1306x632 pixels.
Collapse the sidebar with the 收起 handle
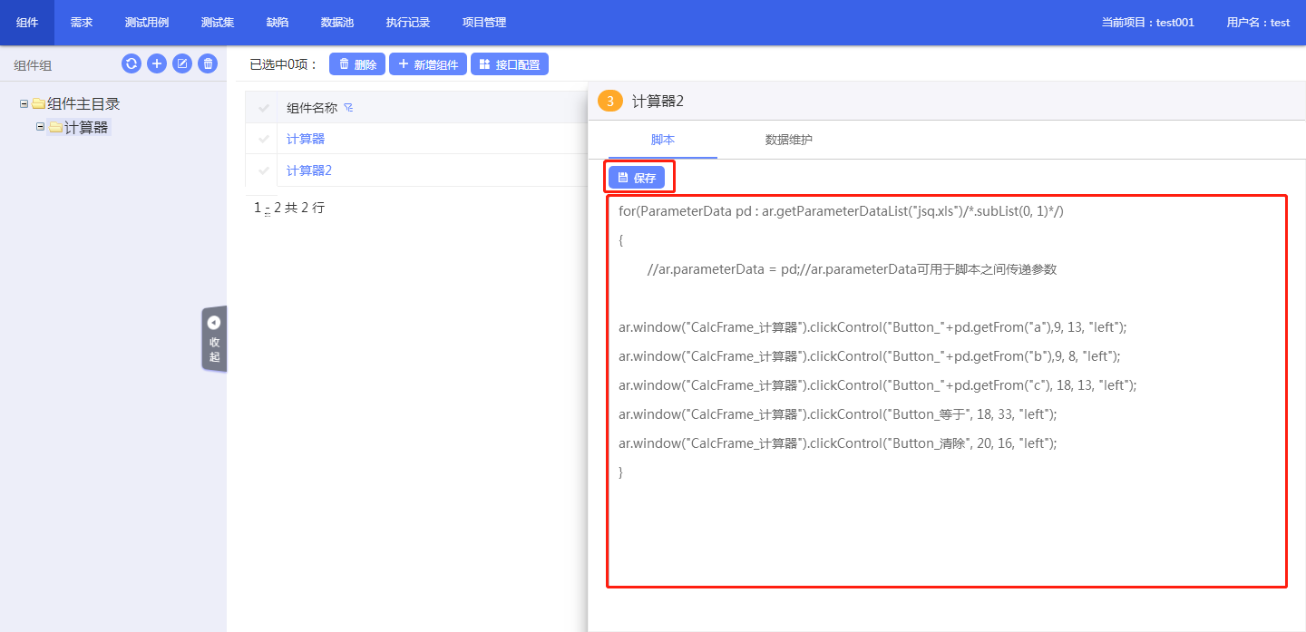pos(214,338)
